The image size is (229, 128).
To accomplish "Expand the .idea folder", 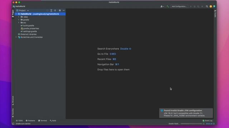I will 19,17.
